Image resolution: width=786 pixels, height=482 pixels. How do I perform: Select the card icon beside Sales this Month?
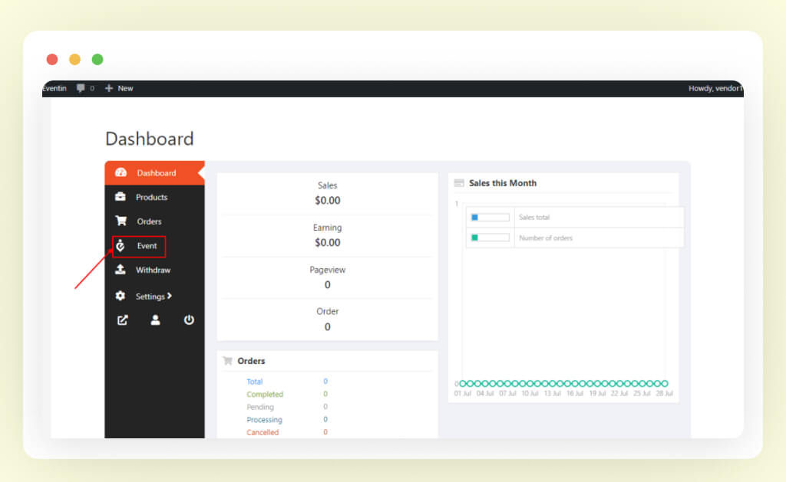[459, 183]
